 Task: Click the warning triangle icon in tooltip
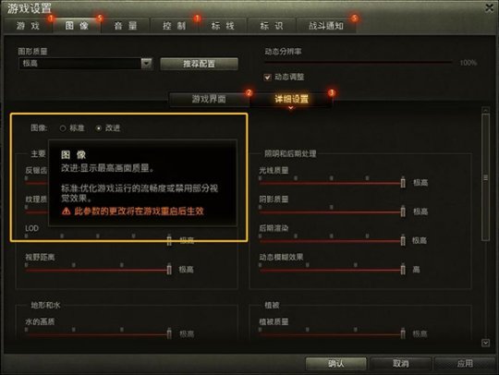66,211
